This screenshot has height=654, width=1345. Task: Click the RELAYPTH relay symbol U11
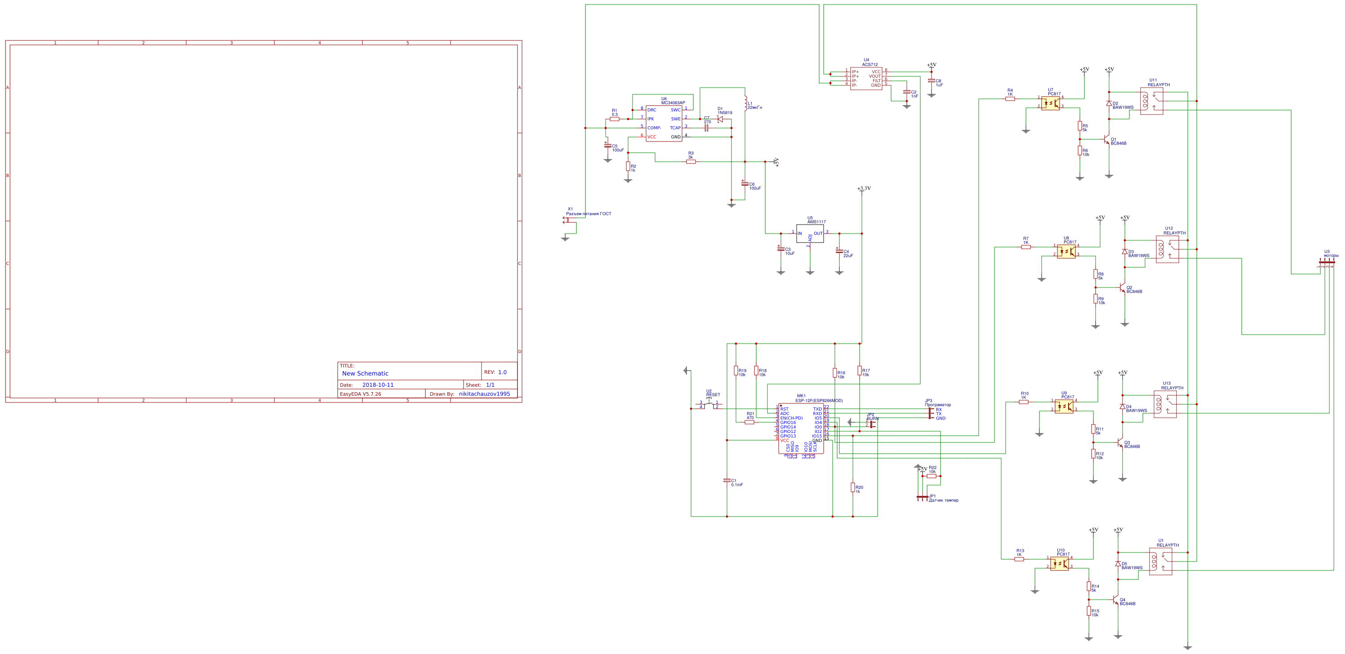coord(1151,101)
